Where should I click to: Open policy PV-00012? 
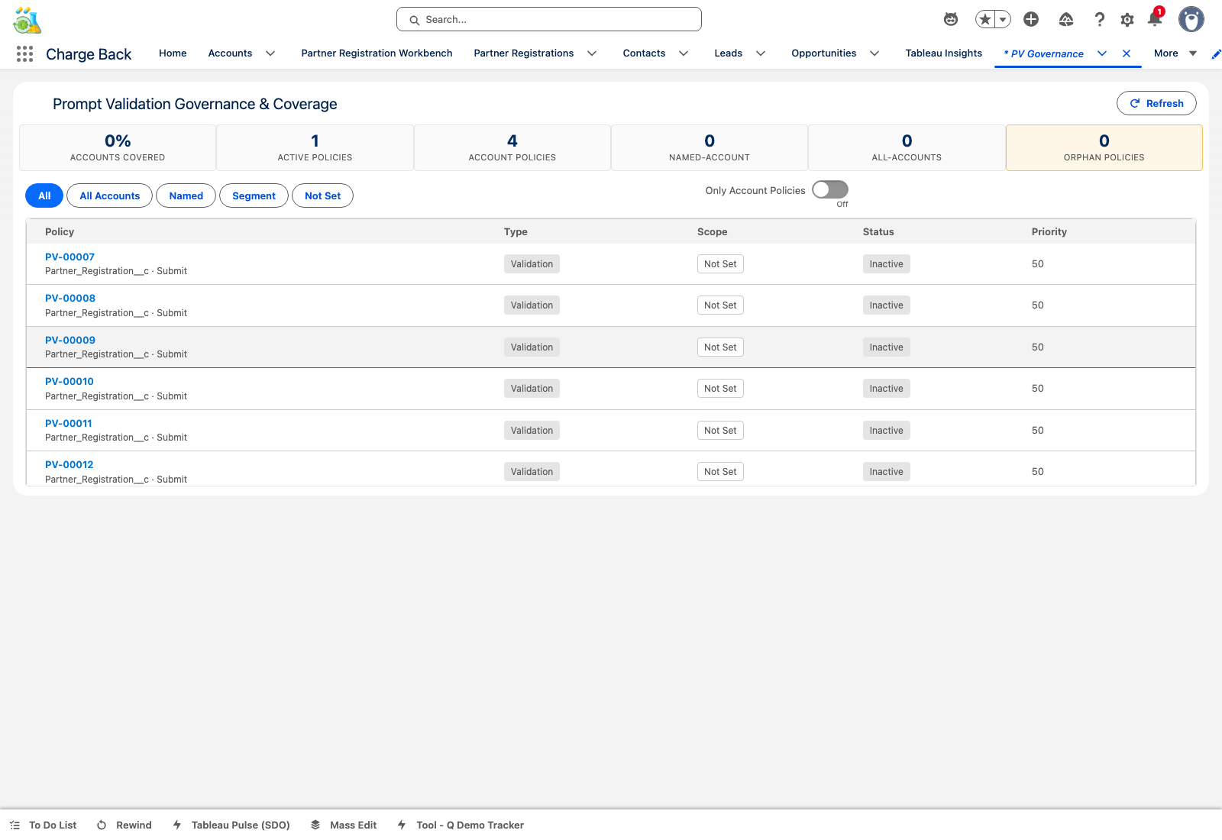click(x=70, y=464)
